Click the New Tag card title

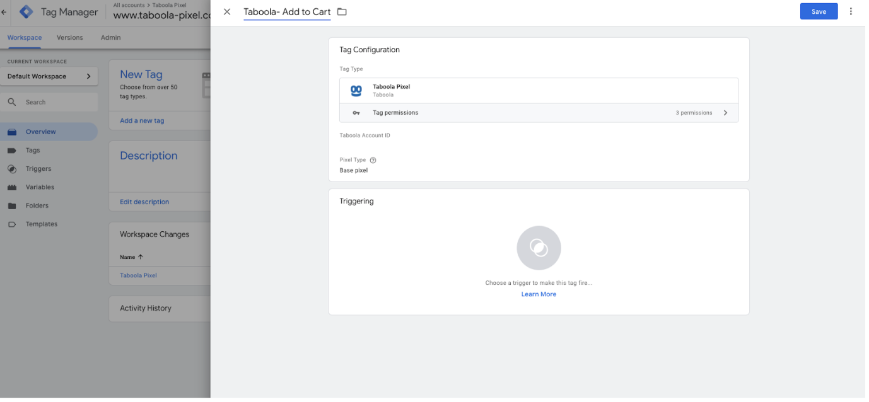141,74
